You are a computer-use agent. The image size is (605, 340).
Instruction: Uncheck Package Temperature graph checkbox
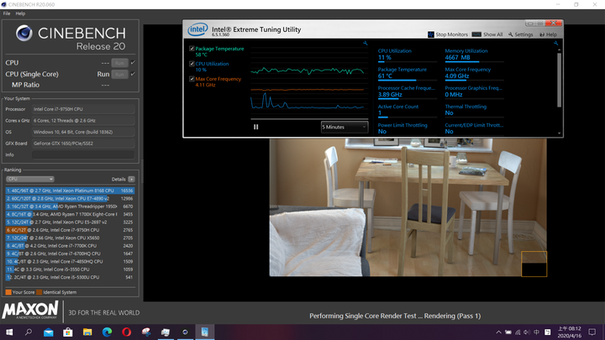pos(192,49)
